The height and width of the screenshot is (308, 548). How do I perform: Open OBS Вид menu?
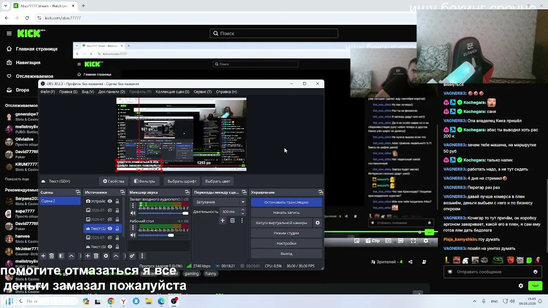click(x=88, y=92)
